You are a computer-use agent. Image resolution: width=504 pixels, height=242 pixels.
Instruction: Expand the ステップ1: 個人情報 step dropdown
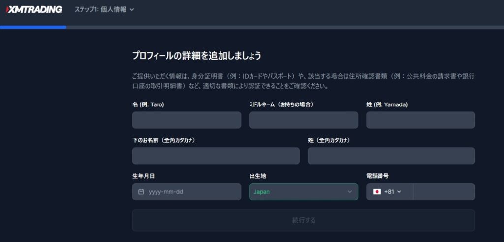coord(104,10)
